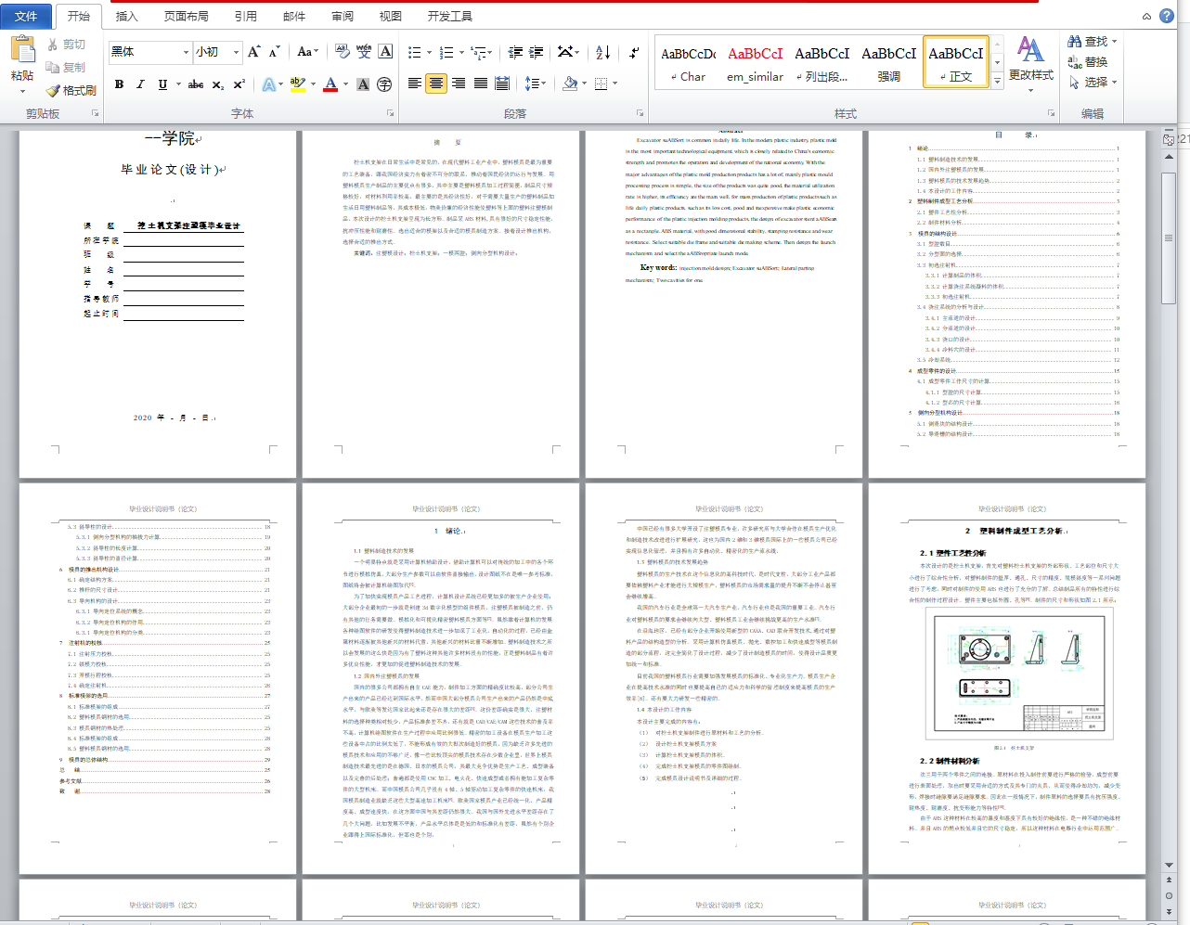1190x925 pixels.
Task: Toggle distributed alignment
Action: click(502, 84)
